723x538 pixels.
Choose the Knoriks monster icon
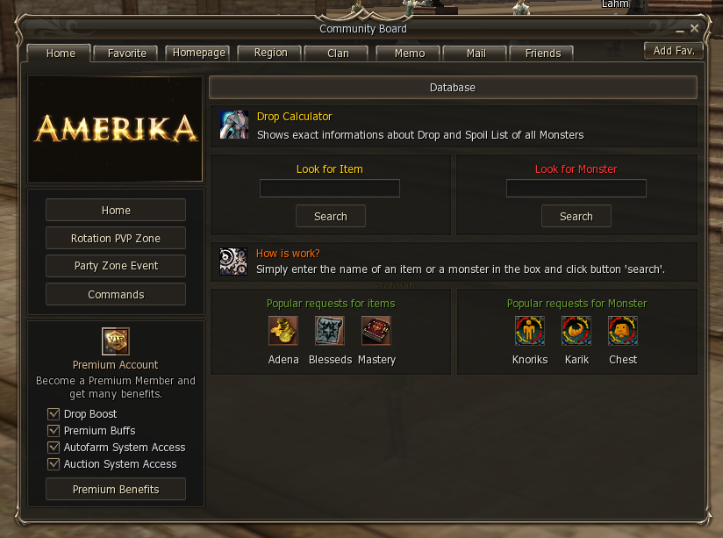pyautogui.click(x=530, y=330)
